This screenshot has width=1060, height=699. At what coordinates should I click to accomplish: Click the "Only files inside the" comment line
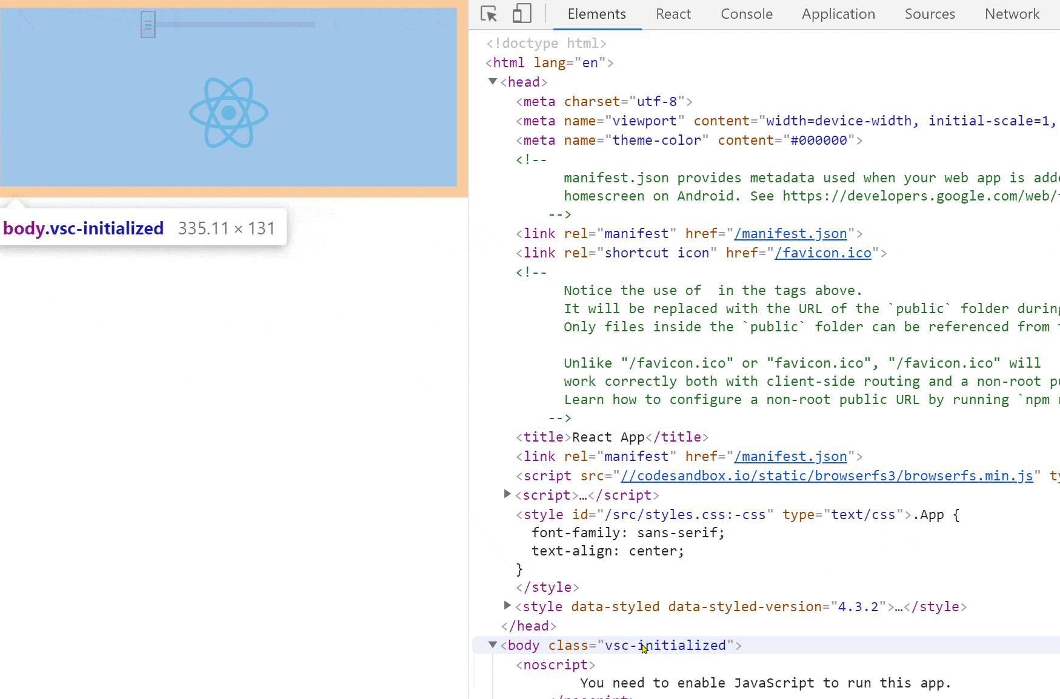coord(812,327)
